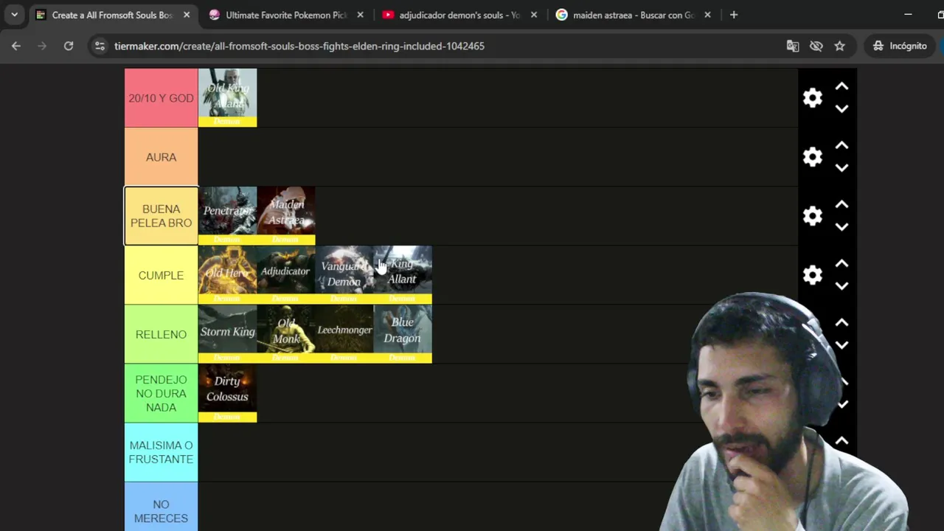
Task: Move 20/10 Y GOD row down
Action: [x=841, y=109]
